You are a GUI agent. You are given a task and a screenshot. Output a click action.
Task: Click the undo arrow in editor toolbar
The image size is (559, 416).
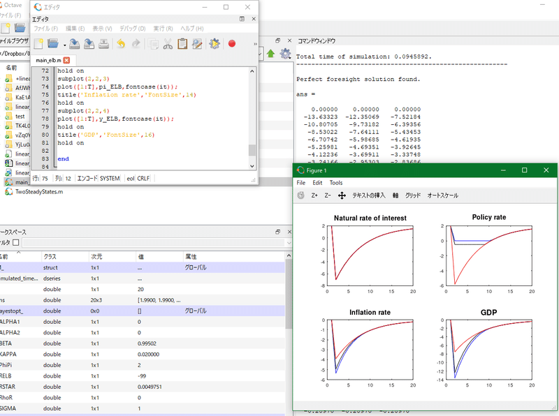(120, 44)
